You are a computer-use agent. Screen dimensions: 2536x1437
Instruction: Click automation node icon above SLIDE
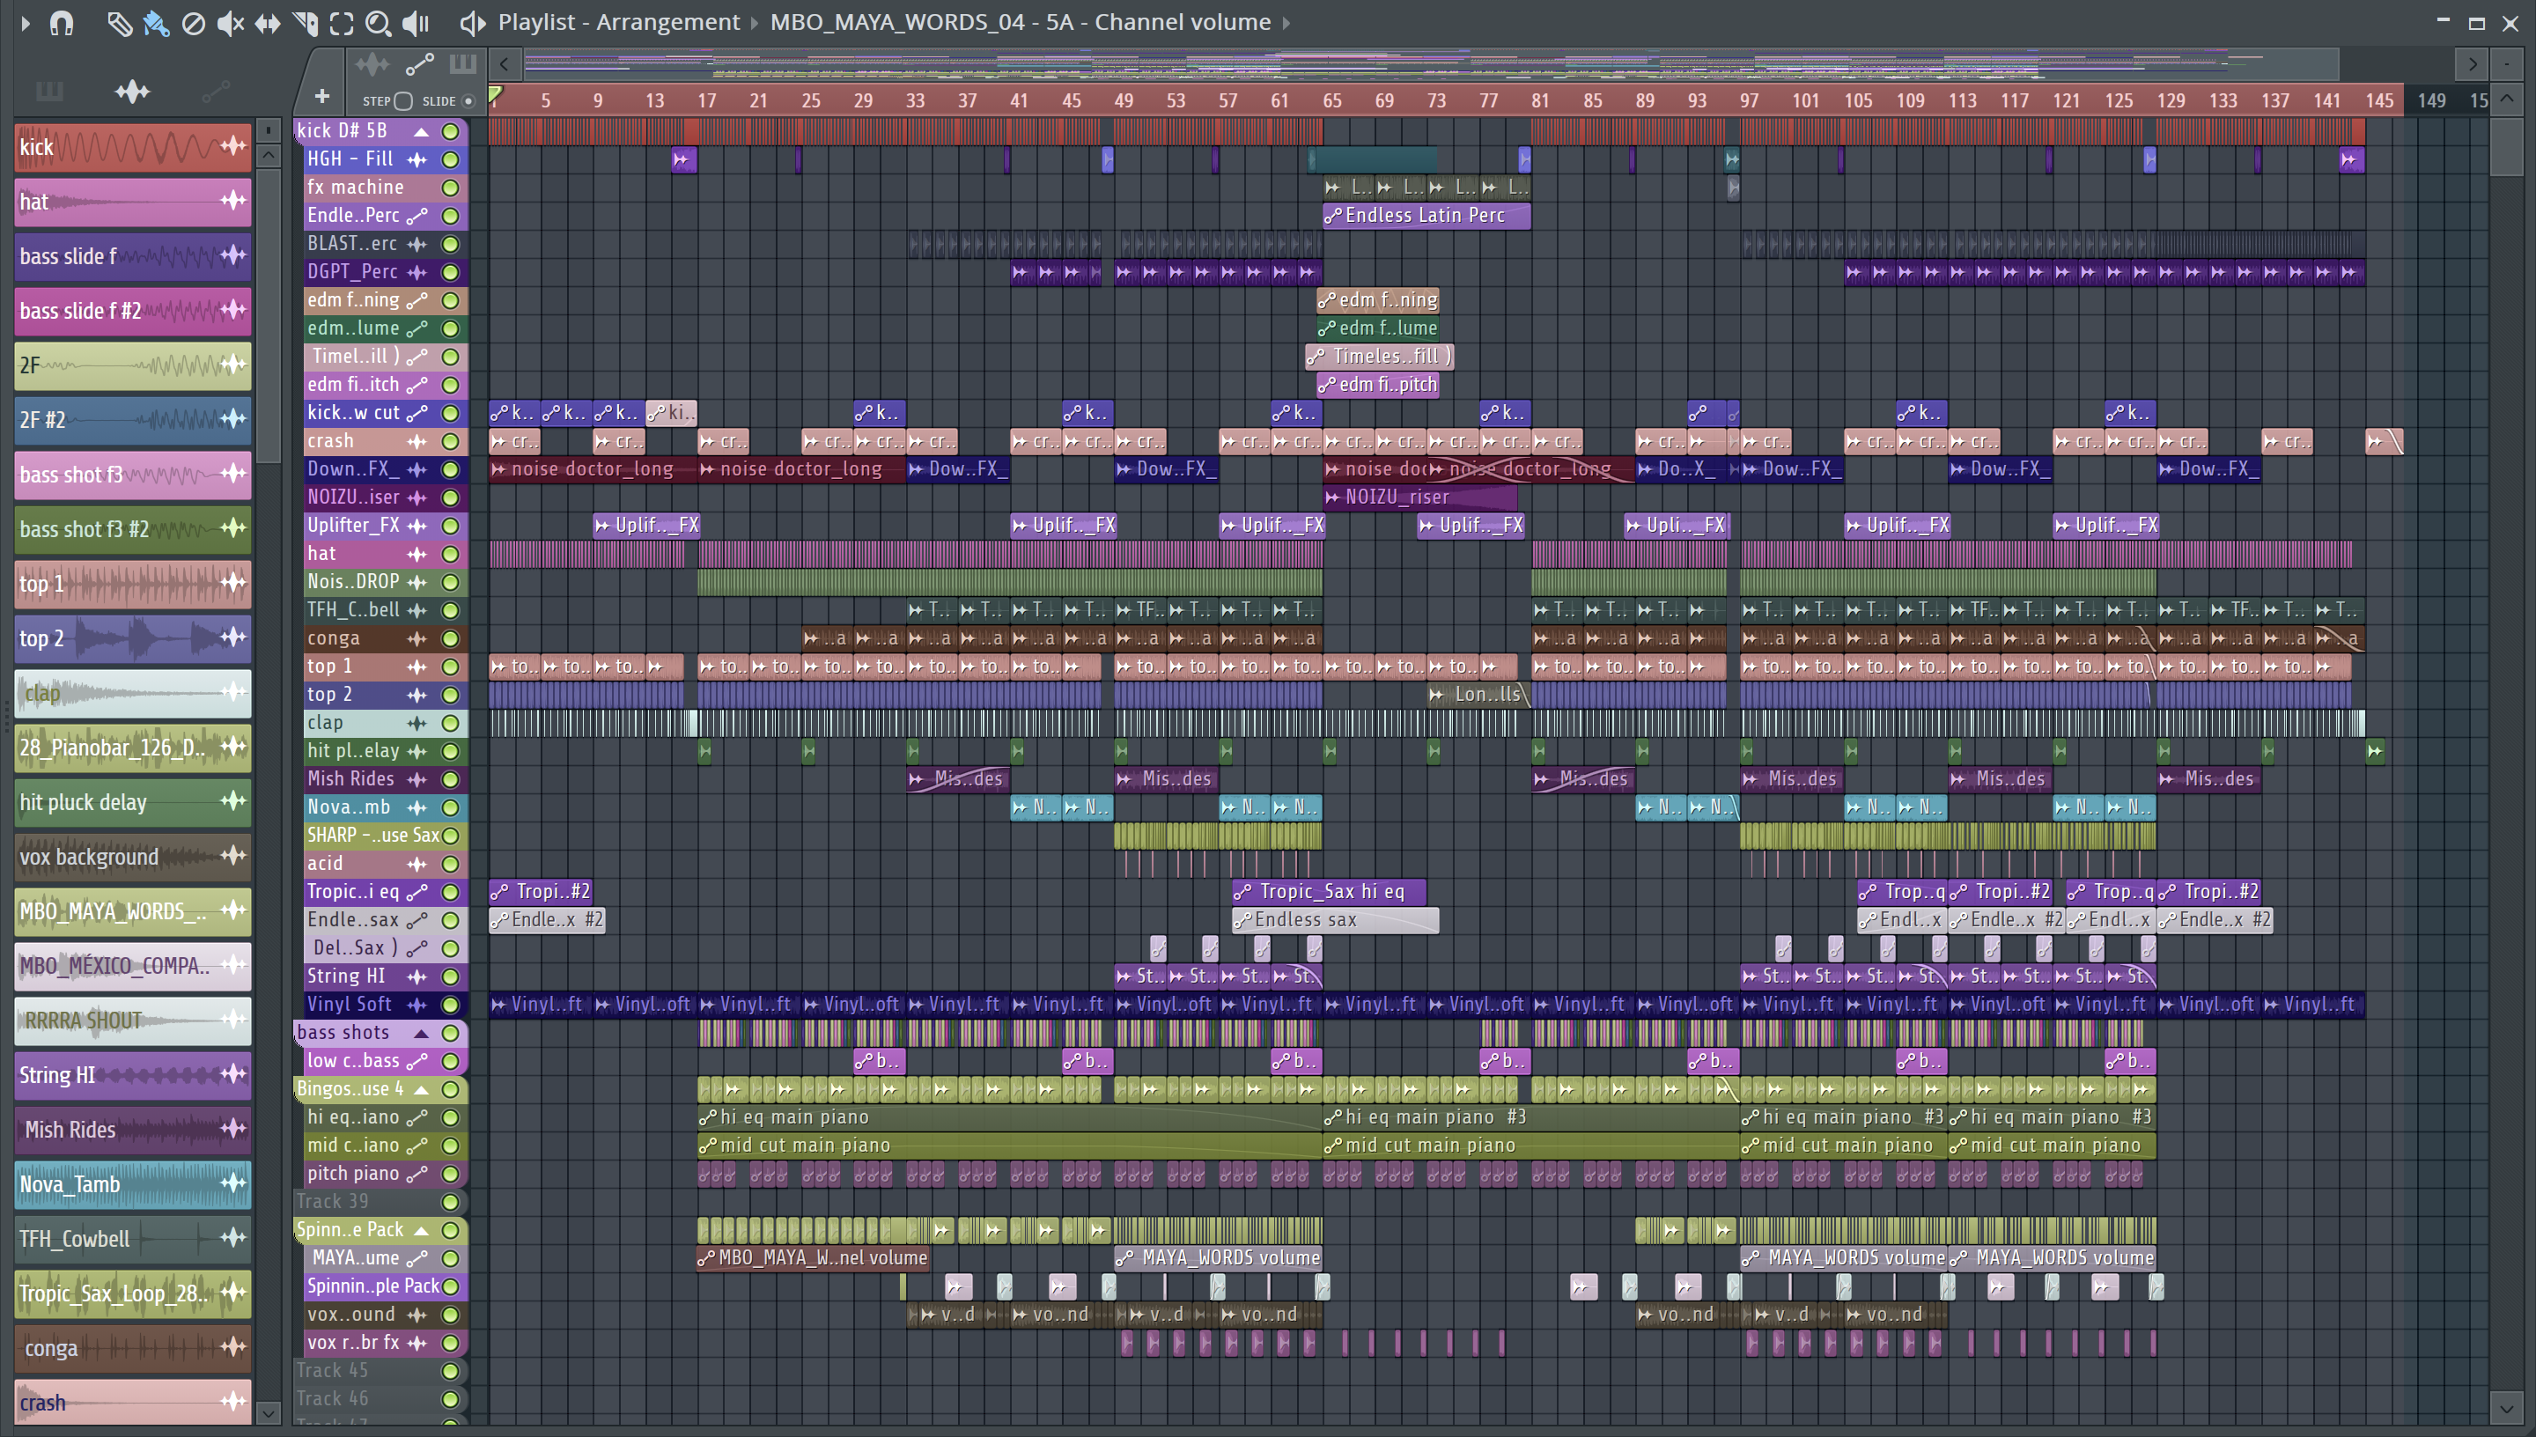(x=419, y=65)
